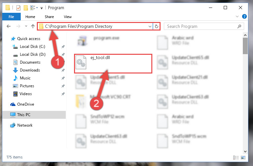Open the File menu

(x=11, y=17)
